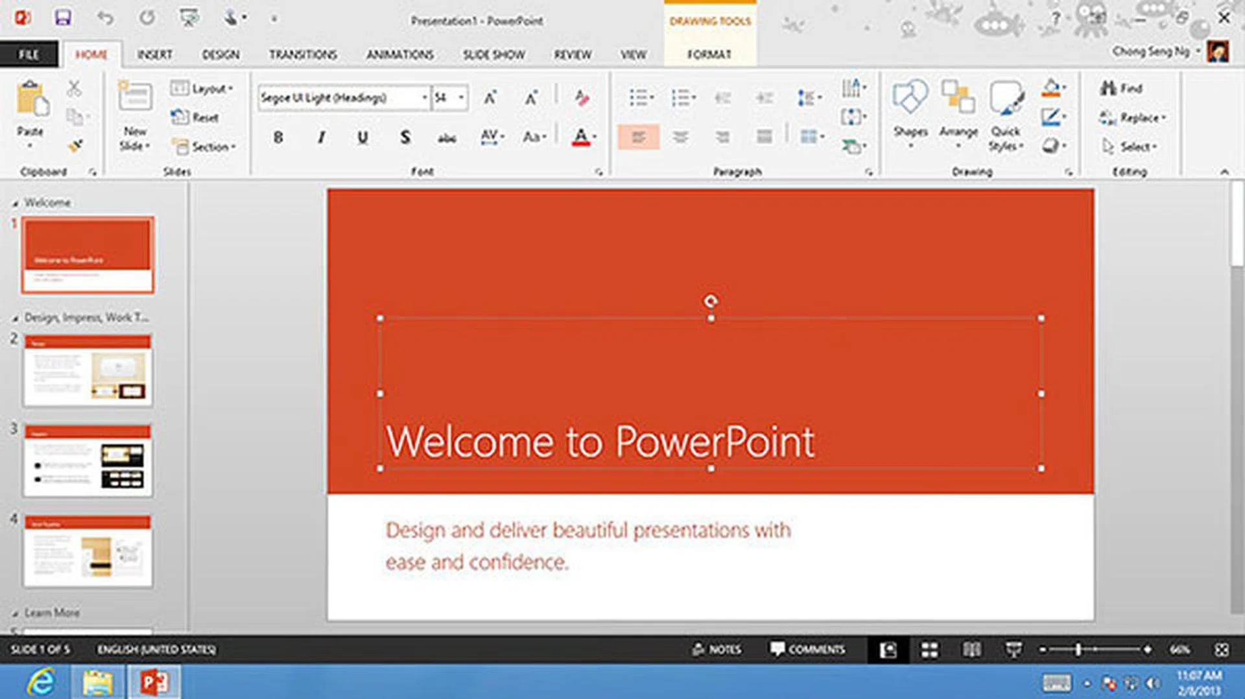Open the Insert ribbon tab
1245x699 pixels.
tap(154, 55)
